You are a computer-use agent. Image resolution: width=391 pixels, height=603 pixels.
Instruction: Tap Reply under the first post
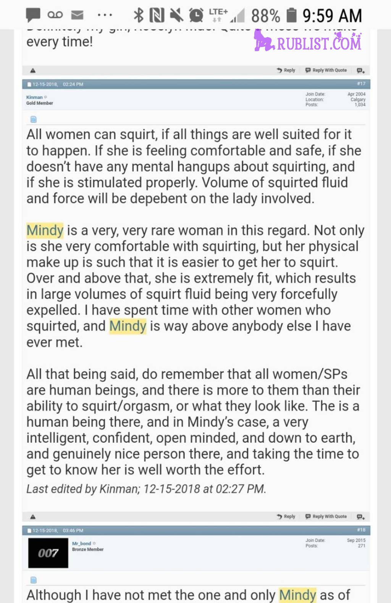pyautogui.click(x=286, y=70)
